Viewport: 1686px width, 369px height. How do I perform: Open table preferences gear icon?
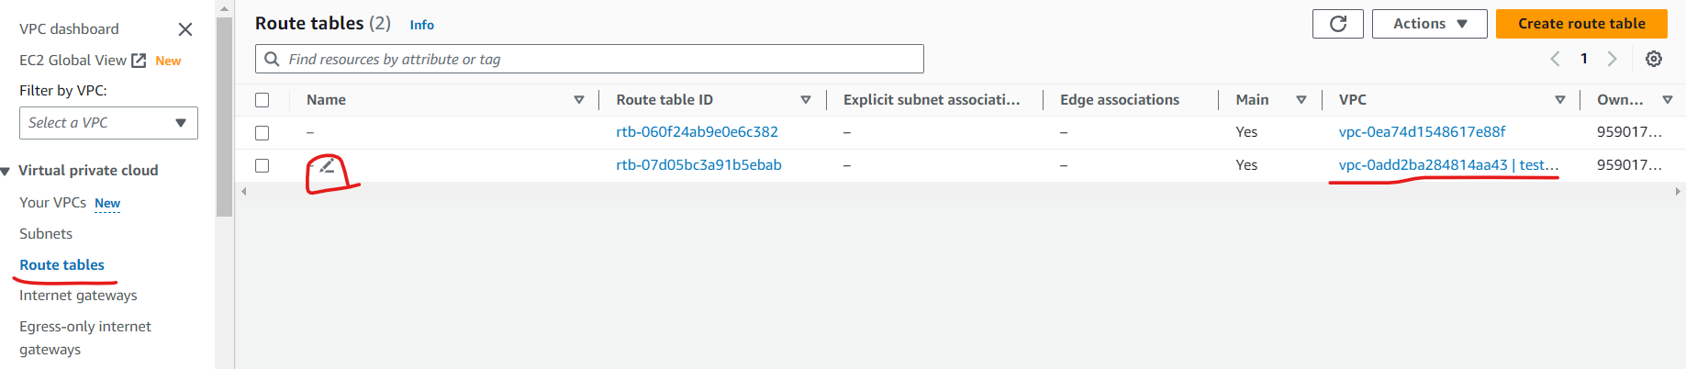click(x=1654, y=59)
